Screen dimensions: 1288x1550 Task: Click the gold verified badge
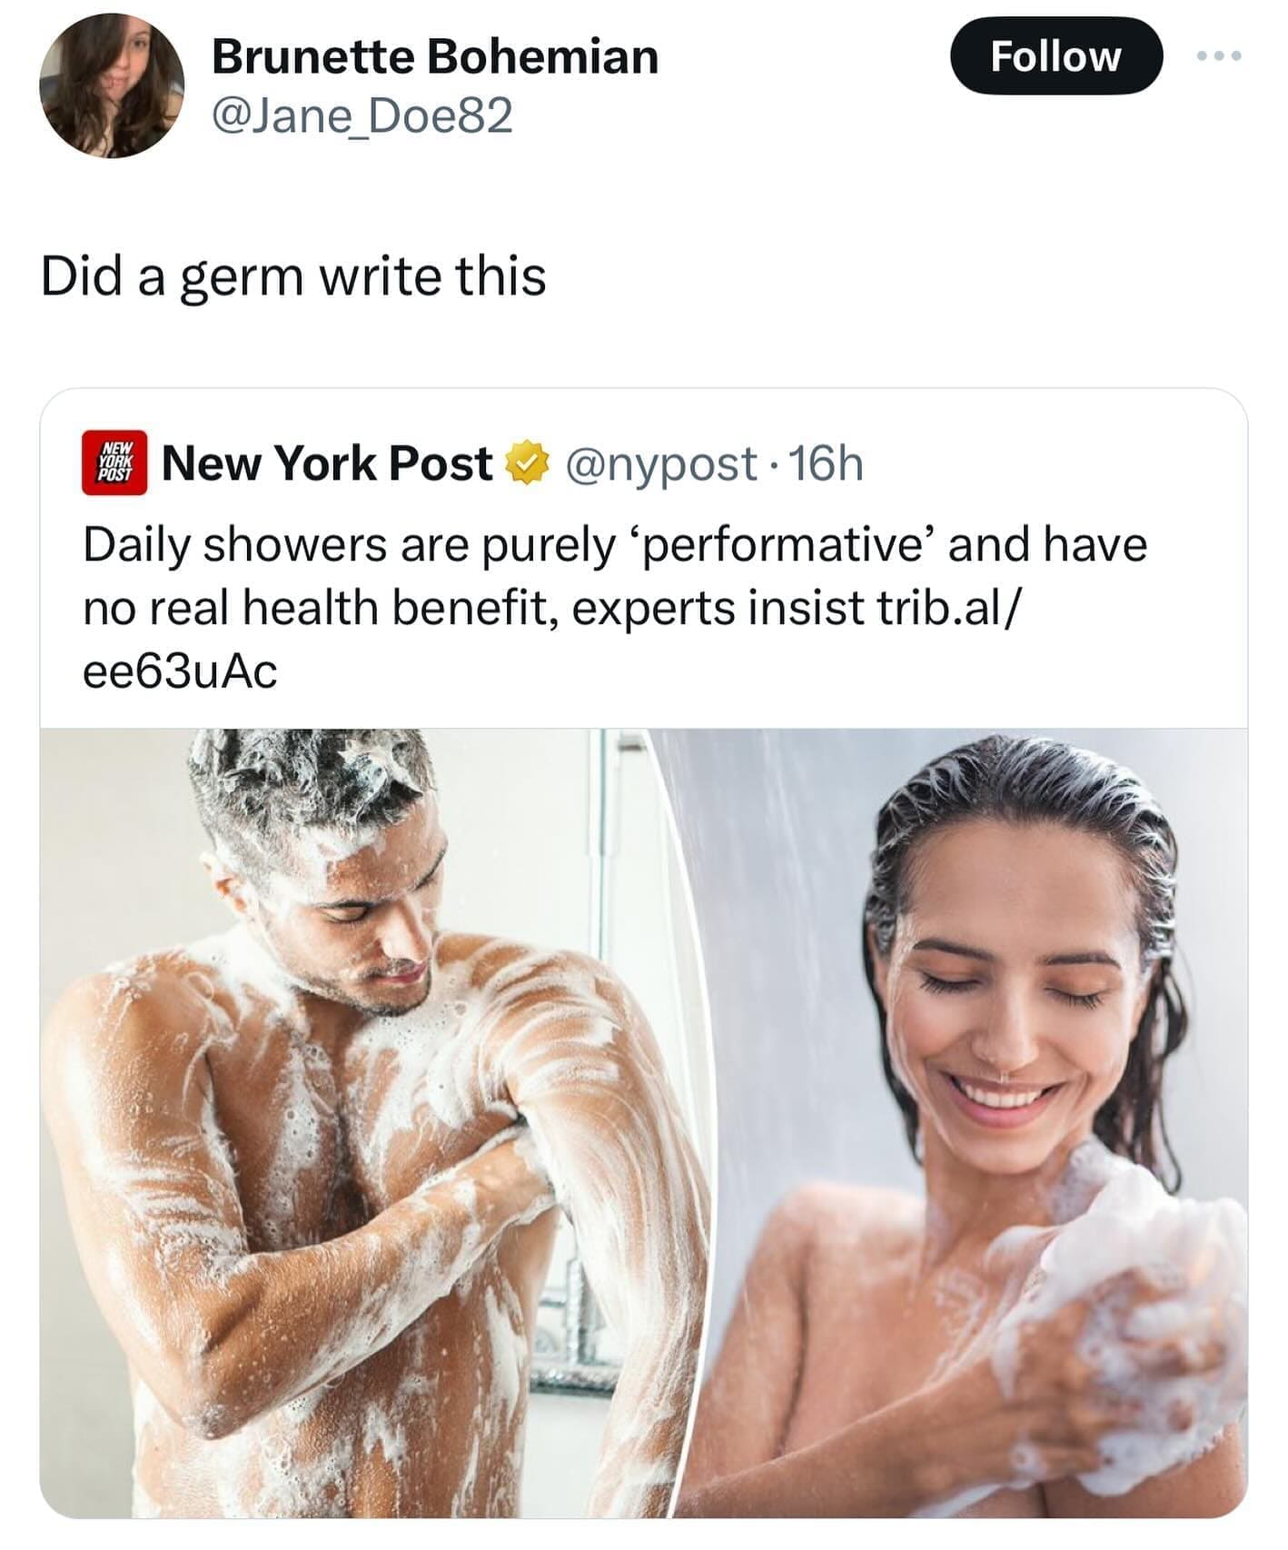click(528, 463)
